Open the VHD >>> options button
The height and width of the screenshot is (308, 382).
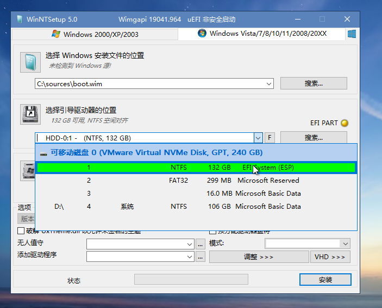(x=330, y=256)
